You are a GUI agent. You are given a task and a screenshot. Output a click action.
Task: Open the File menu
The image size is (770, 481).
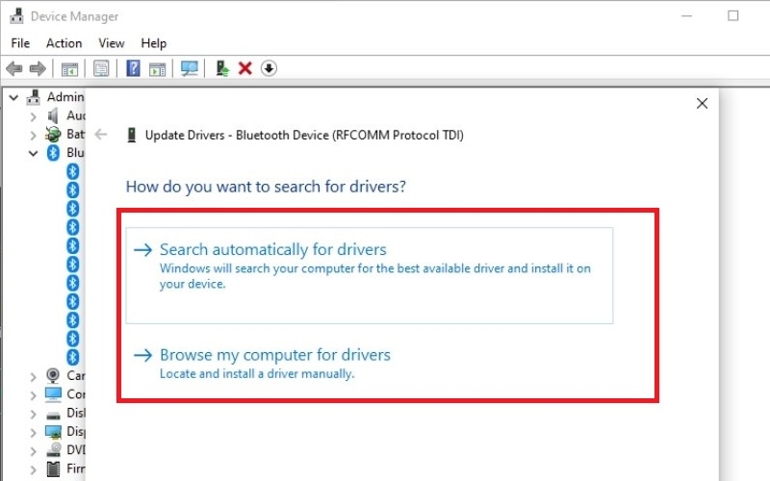(20, 43)
